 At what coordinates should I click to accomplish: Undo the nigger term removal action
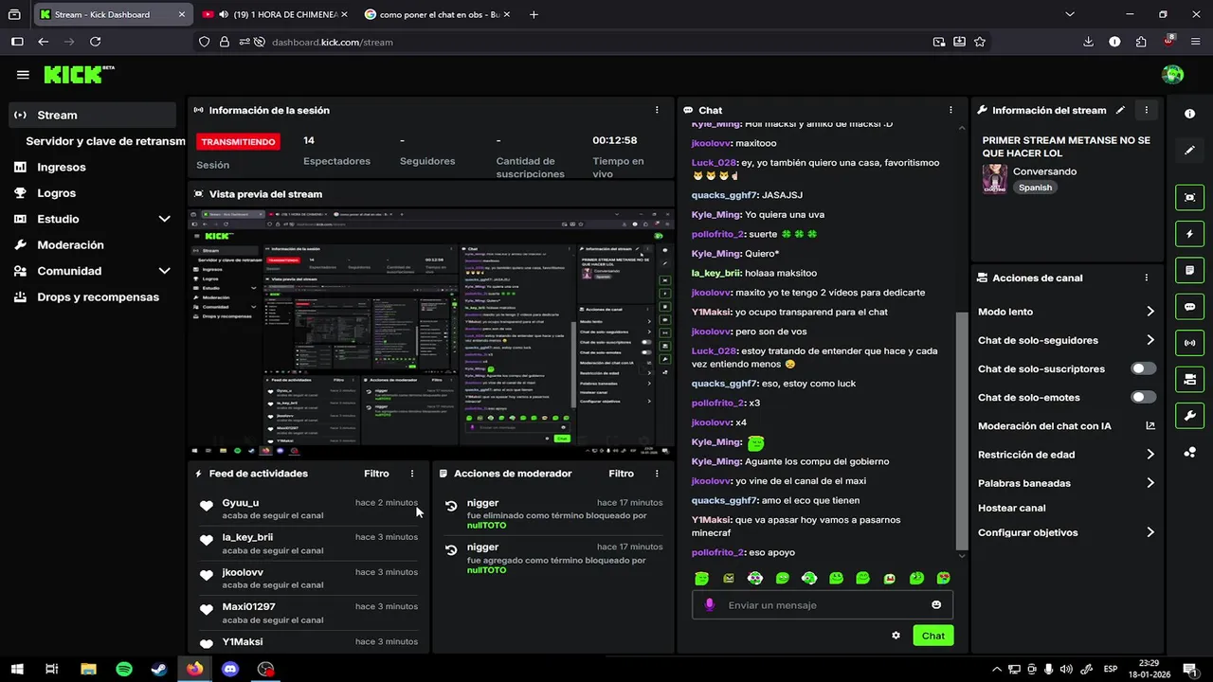tap(451, 507)
